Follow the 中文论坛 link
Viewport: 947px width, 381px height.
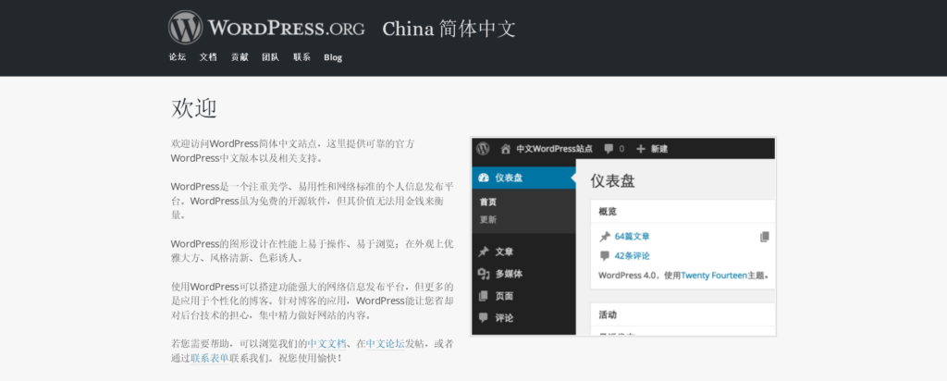click(386, 344)
